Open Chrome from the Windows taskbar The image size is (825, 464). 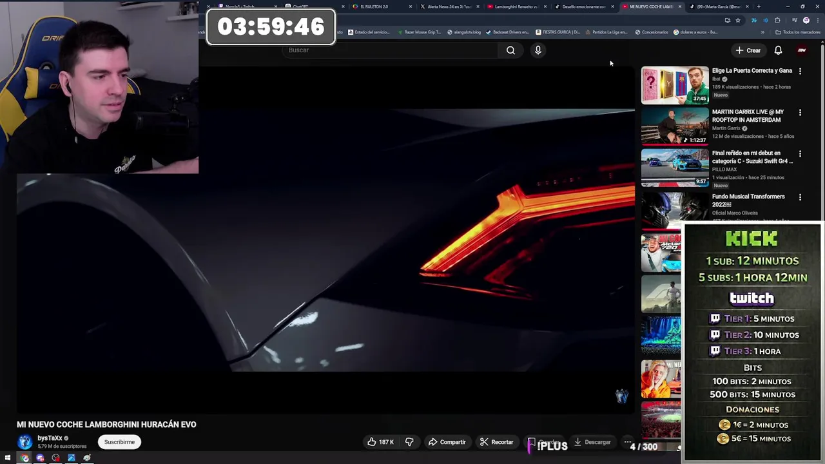coord(24,458)
